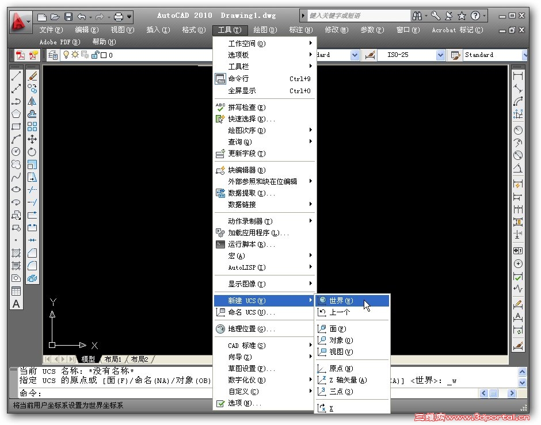
Task: Expand the 动作录制器 submenu
Action: click(265, 221)
